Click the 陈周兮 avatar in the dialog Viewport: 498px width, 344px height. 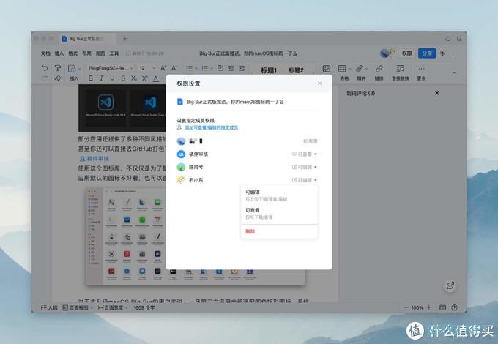tap(181, 167)
